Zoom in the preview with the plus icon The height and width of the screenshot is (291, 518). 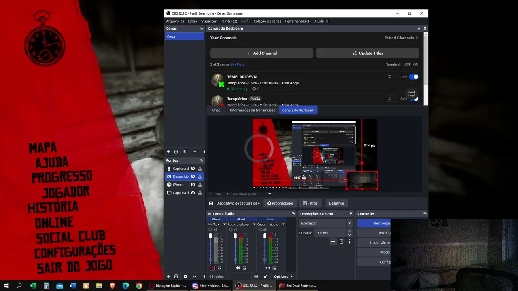click(x=227, y=194)
